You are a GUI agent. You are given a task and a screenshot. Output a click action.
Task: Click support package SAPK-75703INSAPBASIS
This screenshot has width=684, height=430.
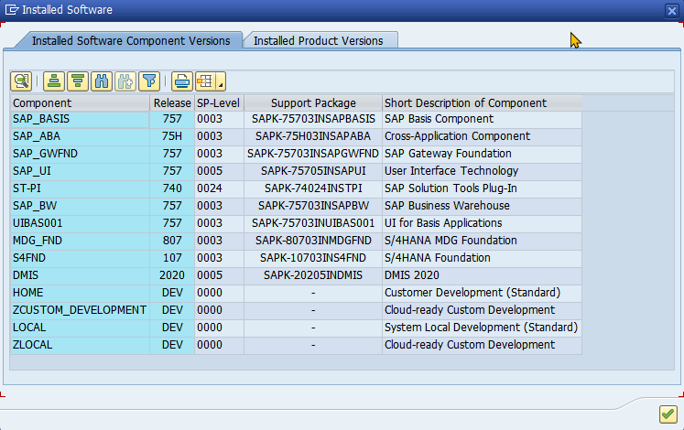pyautogui.click(x=313, y=119)
